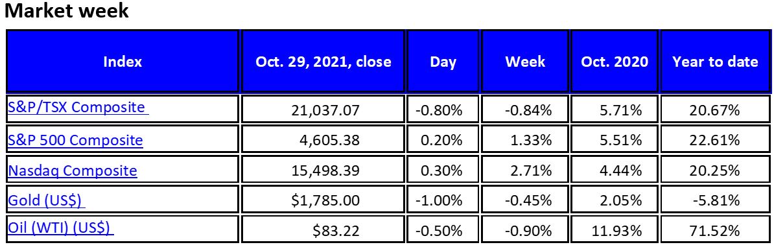Select the $83.22 oil price cell
This screenshot has width=774, height=247.
tap(323, 229)
